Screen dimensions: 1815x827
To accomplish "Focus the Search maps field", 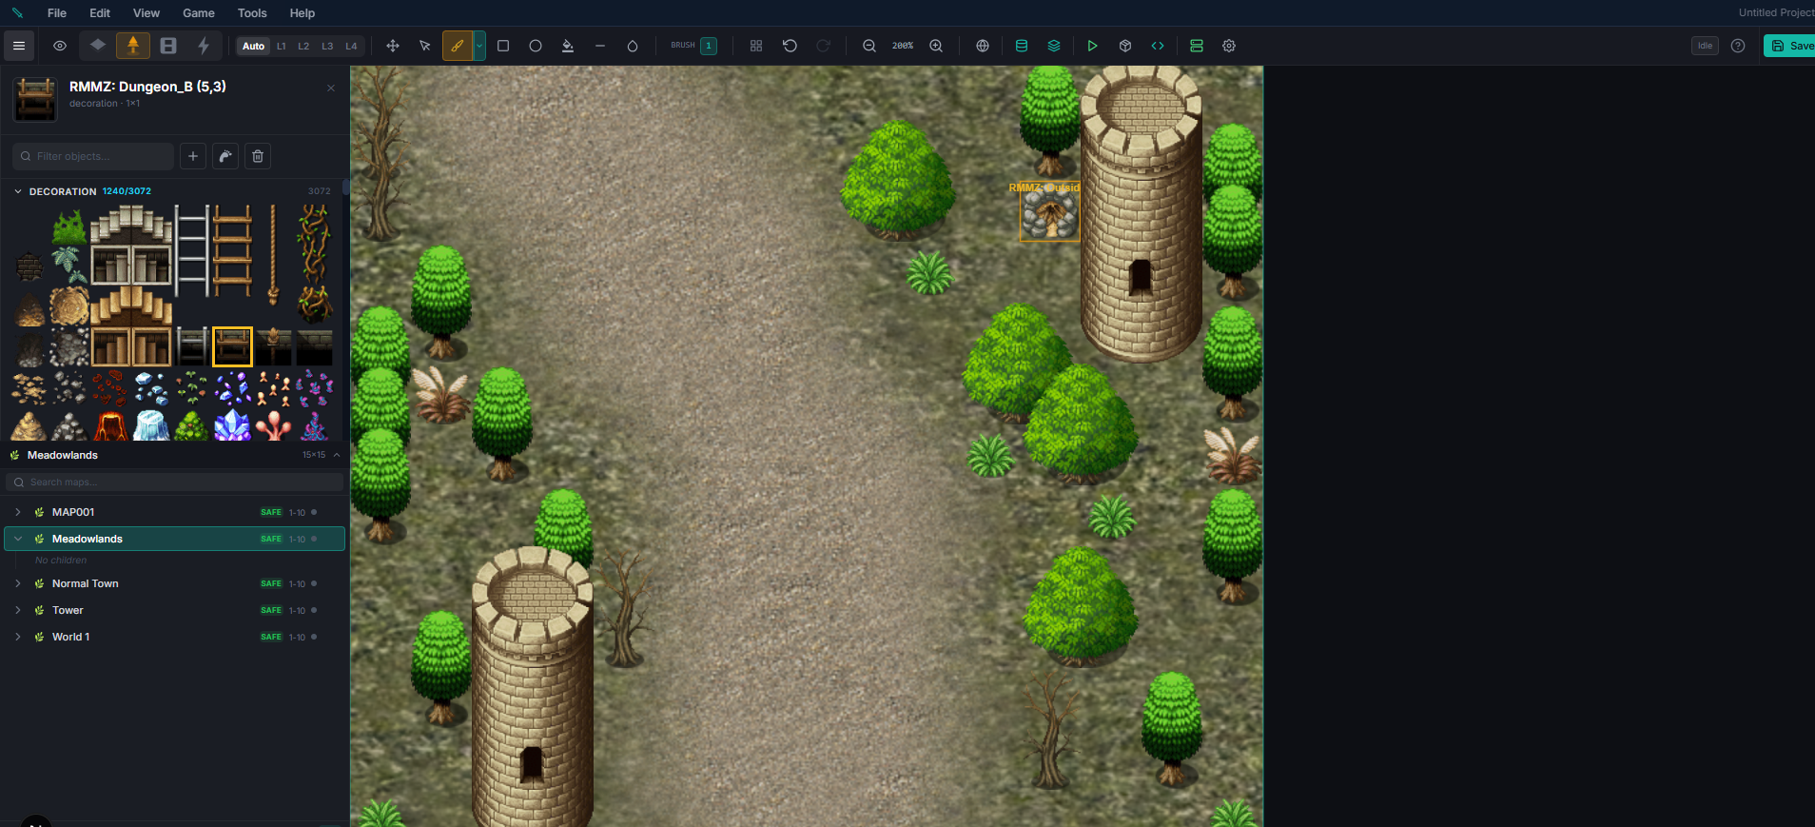I will click(x=175, y=482).
